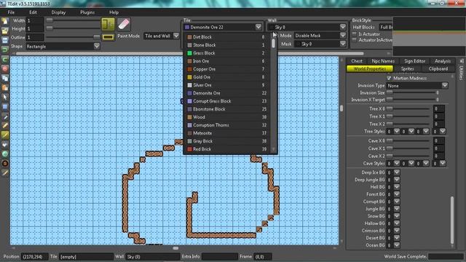466x262 pixels.
Task: Select the Picker eyedropper tool
Action: 5,116
